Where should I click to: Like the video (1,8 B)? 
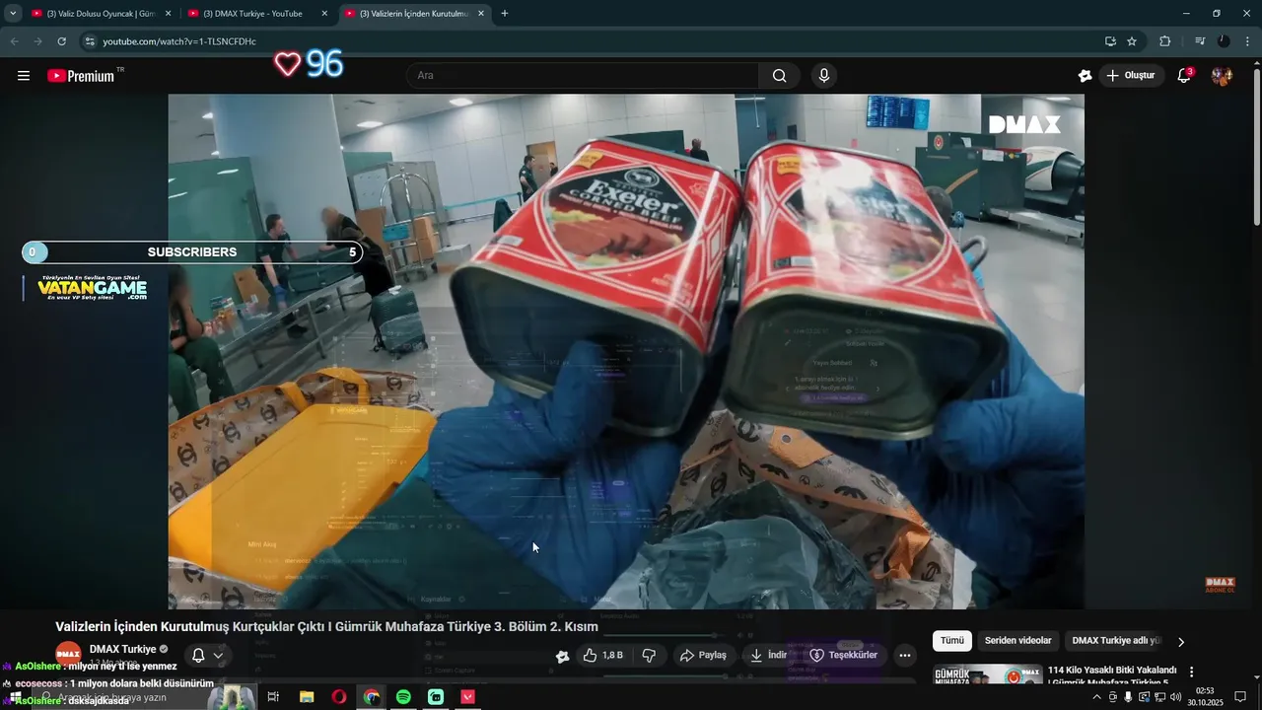click(x=602, y=655)
